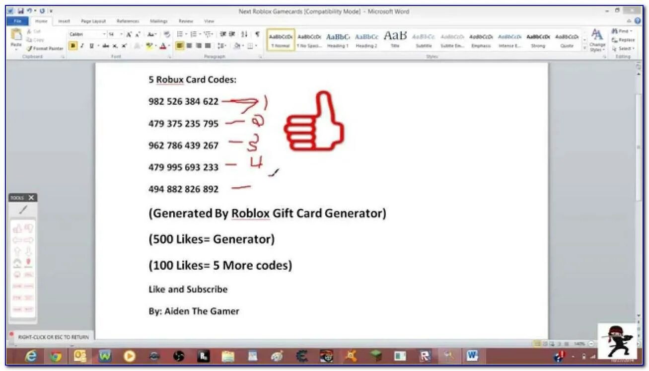
Task: Pick thumbs-up stamp in Tools panel
Action: (17, 228)
